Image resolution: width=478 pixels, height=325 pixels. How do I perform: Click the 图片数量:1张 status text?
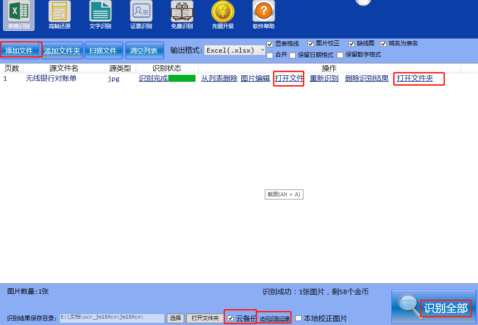point(28,291)
